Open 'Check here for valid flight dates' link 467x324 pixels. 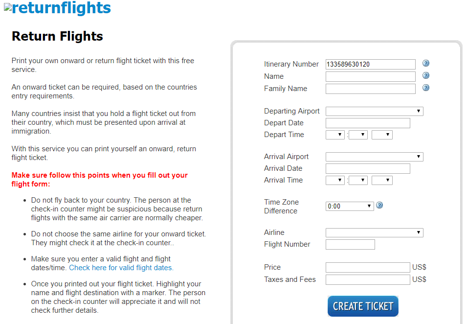tap(121, 268)
